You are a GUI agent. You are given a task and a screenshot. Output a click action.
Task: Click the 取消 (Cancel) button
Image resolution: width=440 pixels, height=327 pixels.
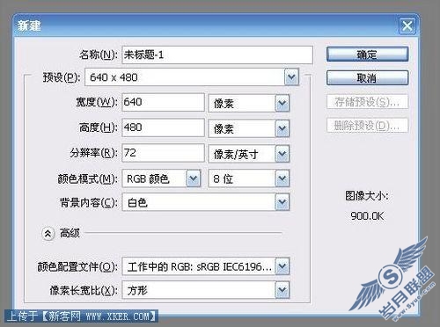[367, 78]
